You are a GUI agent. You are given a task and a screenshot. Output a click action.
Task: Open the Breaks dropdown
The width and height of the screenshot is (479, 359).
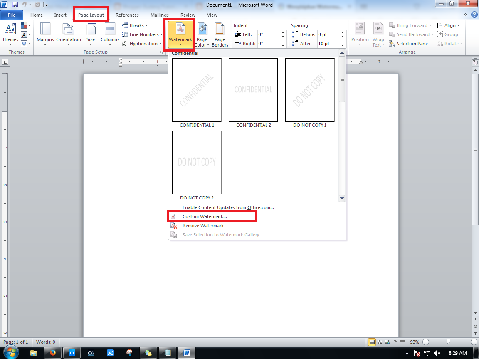135,25
